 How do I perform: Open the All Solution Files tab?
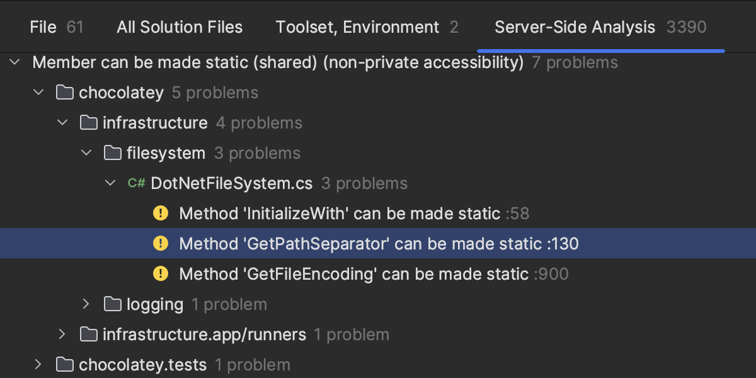tap(180, 27)
